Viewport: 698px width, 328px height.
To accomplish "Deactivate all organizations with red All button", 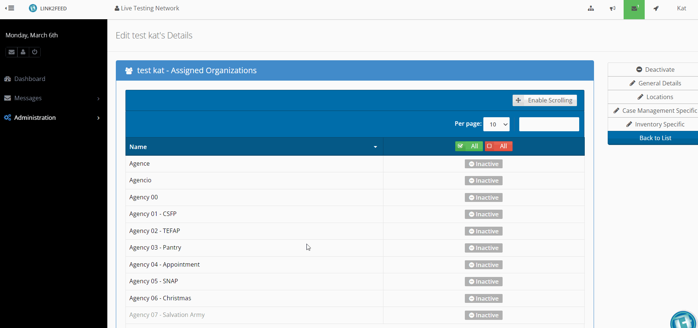I will point(498,146).
